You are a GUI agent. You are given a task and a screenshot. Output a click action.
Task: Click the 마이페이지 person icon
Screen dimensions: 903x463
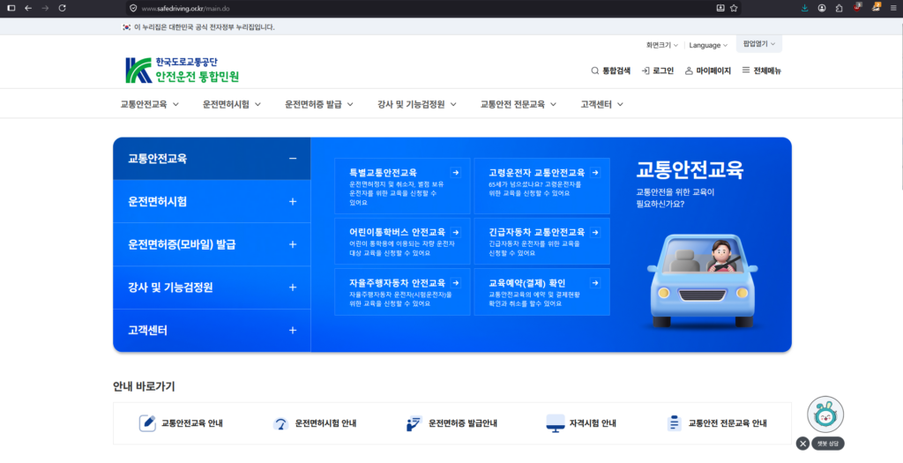(689, 71)
